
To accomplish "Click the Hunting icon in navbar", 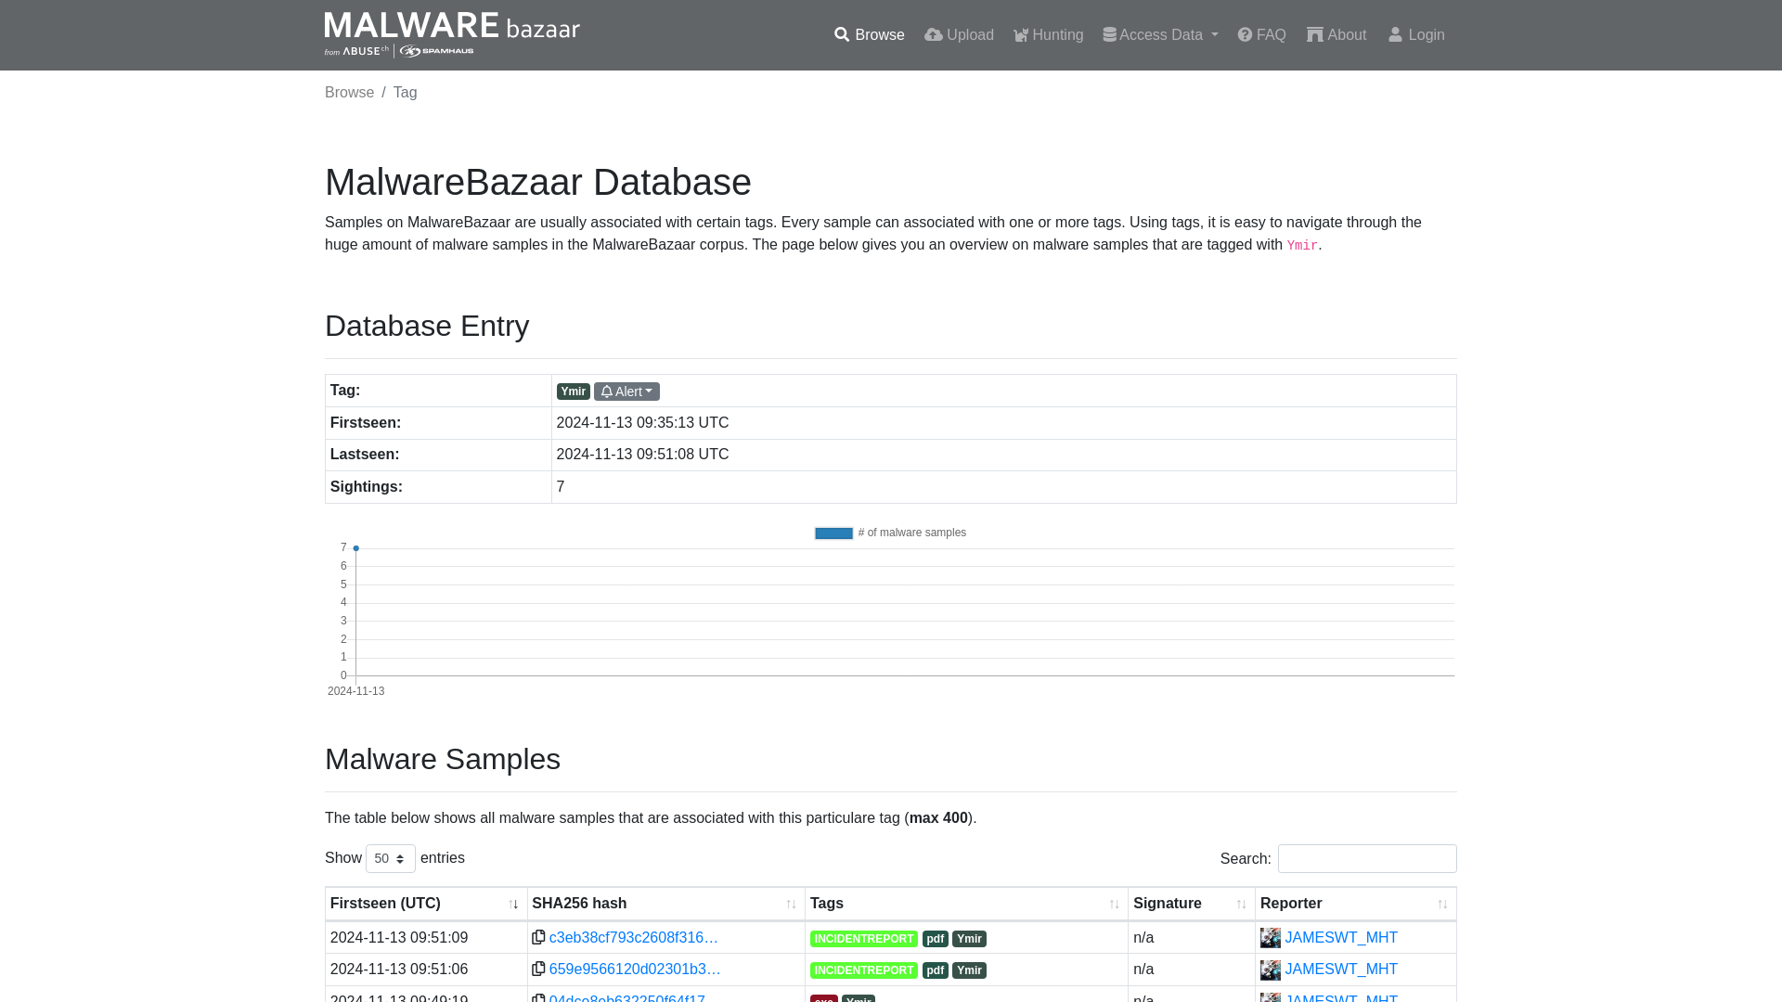I will [1021, 35].
